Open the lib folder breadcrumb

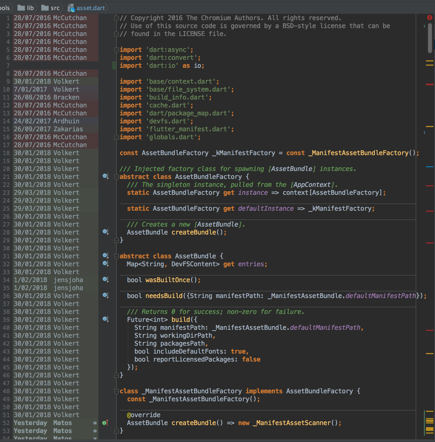coord(26,8)
